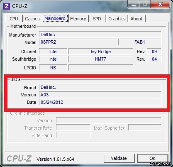Click the Version 1.61.5.x64 text
Viewport: 173px width, 167px height.
(55, 159)
